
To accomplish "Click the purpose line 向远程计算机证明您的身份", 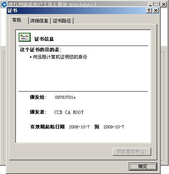I will pos(60,57).
